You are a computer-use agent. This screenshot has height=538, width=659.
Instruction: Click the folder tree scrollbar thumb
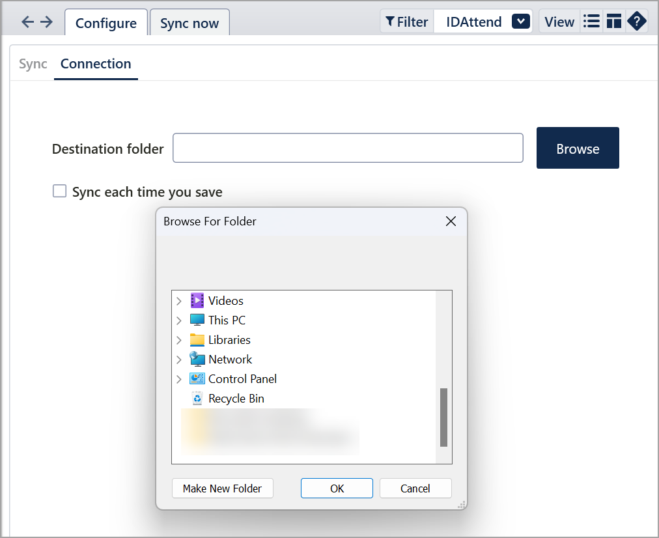point(444,418)
